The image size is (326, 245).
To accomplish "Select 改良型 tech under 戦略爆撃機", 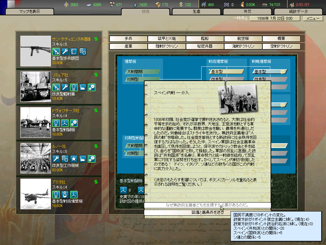I will click(270, 79).
